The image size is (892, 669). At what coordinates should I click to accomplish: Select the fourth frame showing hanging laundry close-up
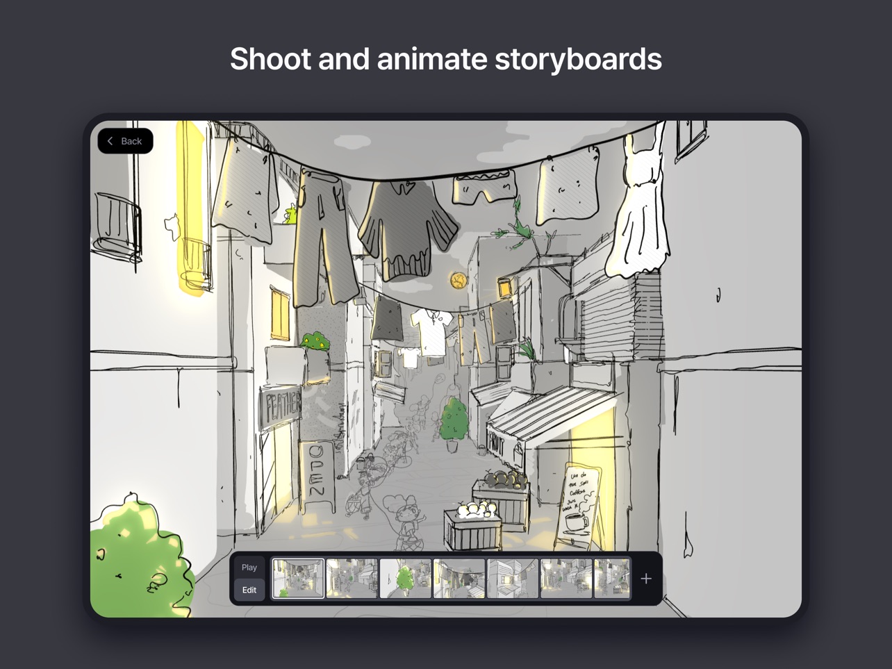[x=459, y=579]
